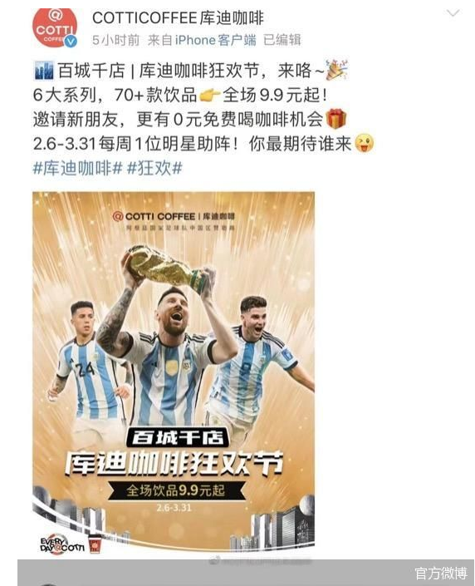Click the 已编辑 edited label
This screenshot has width=475, height=586.
(x=282, y=40)
